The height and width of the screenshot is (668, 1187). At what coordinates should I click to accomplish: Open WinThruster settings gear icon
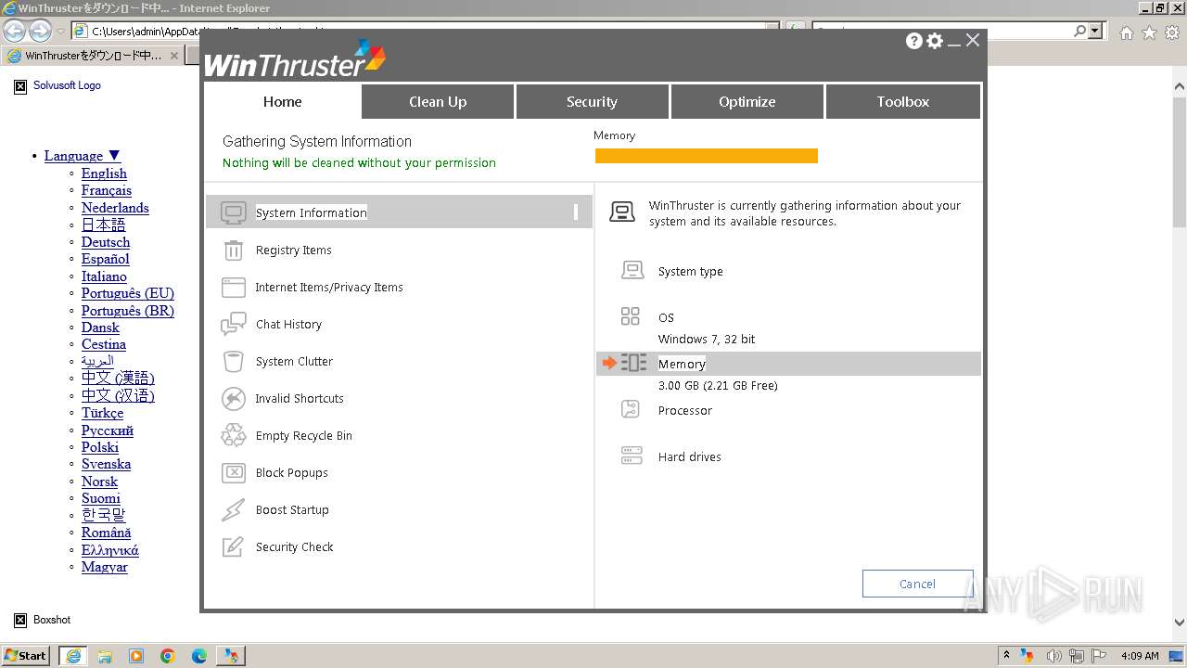[x=935, y=41]
